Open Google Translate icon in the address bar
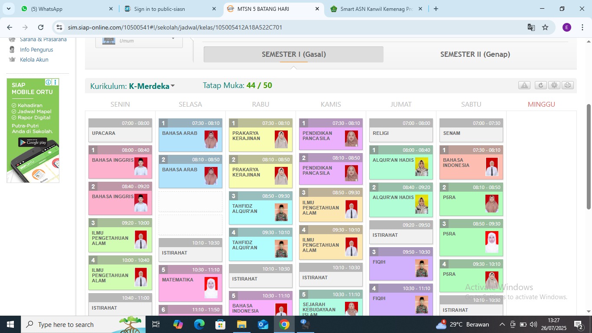Viewport: 592px width, 333px height. [x=530, y=27]
